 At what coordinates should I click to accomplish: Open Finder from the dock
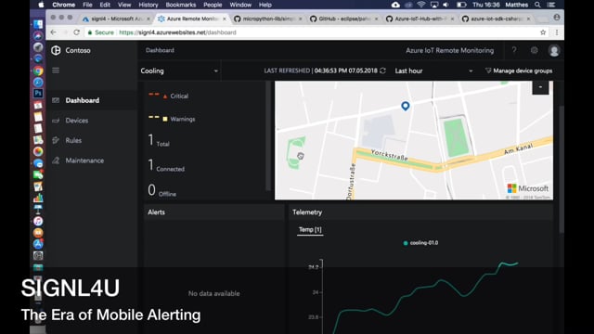pos(38,24)
